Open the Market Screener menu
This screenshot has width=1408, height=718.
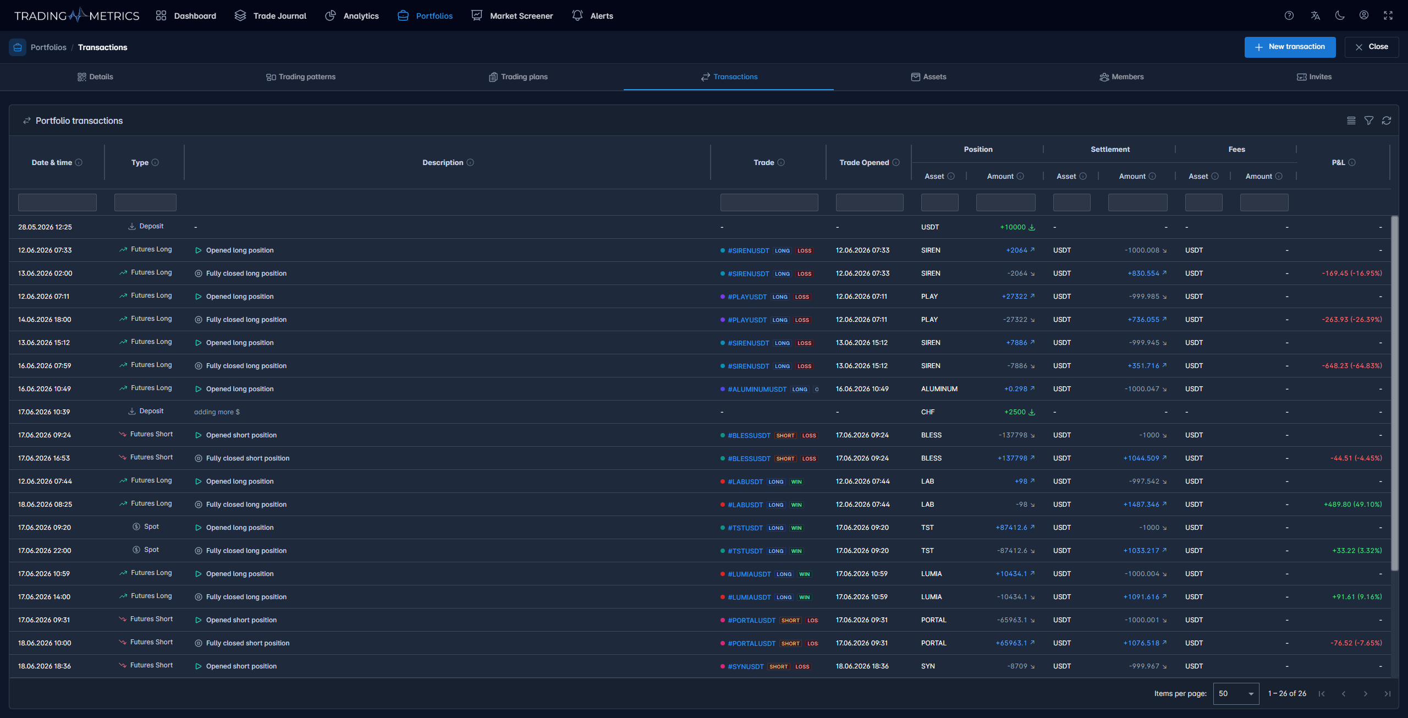tap(512, 15)
